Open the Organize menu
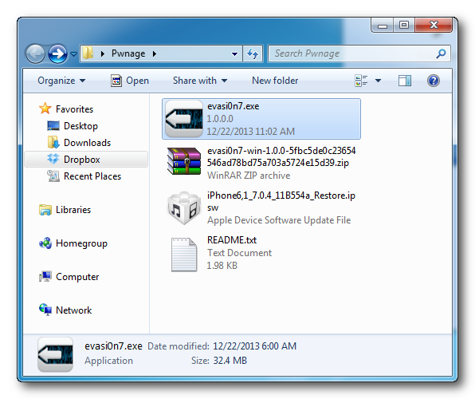 point(61,81)
